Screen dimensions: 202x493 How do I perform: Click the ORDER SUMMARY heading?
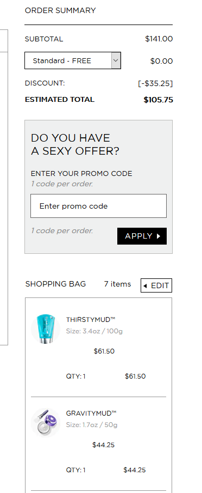(60, 10)
